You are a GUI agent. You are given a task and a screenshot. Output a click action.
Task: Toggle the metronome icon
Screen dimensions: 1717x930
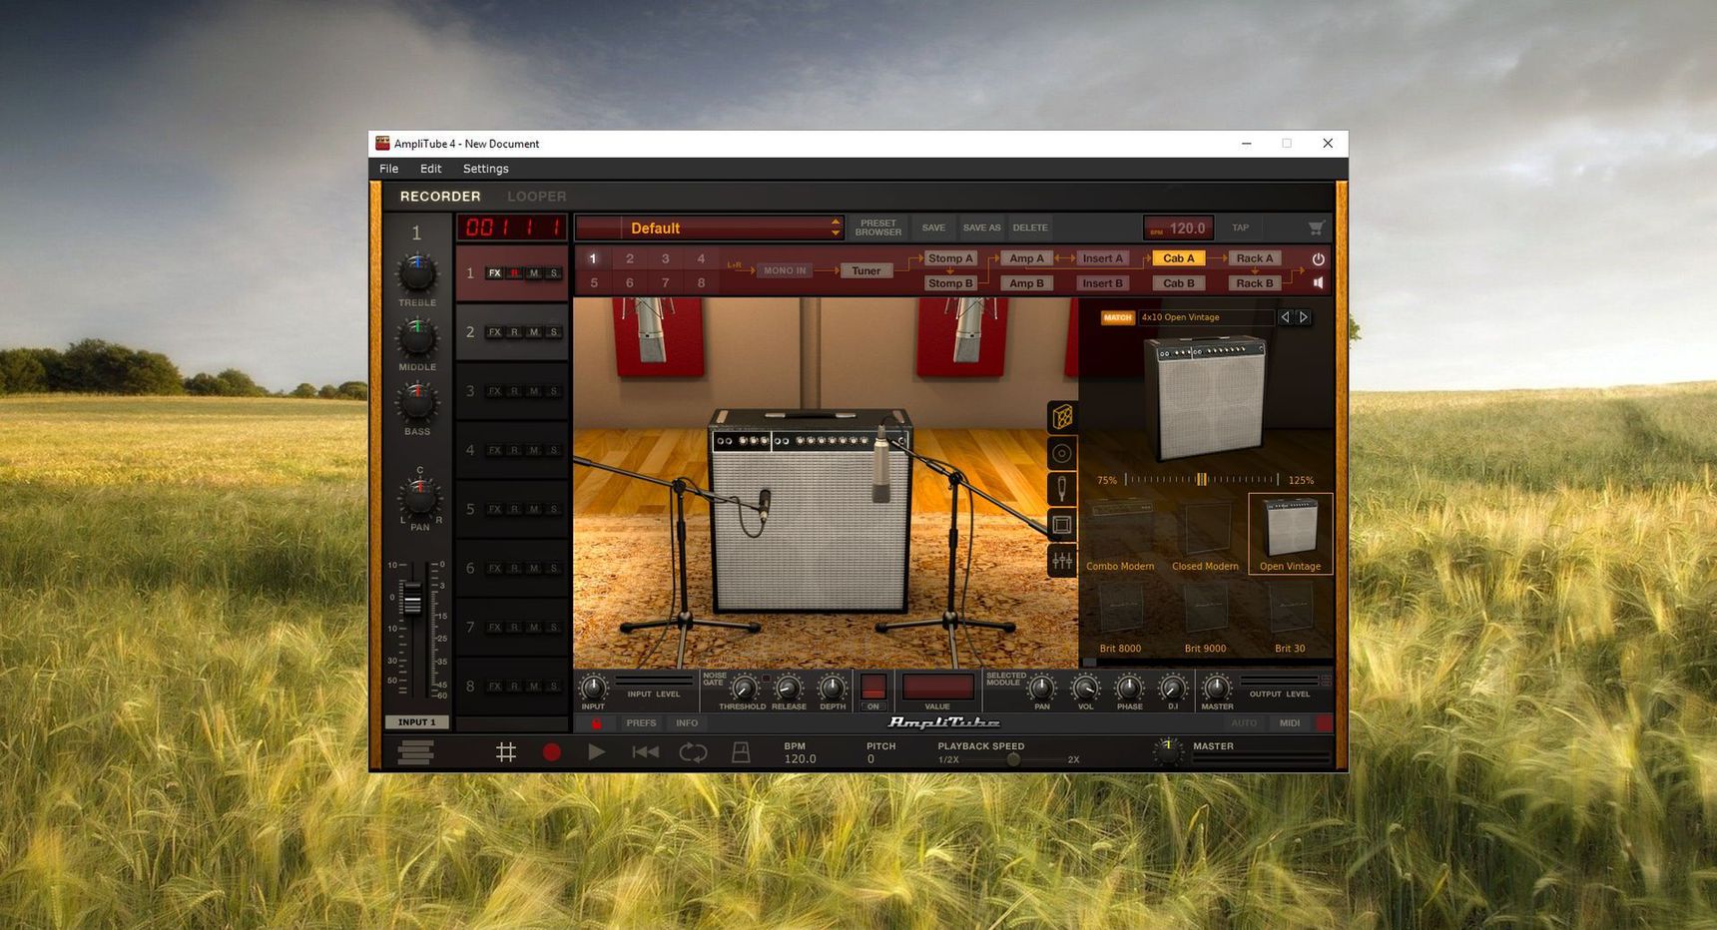point(741,752)
